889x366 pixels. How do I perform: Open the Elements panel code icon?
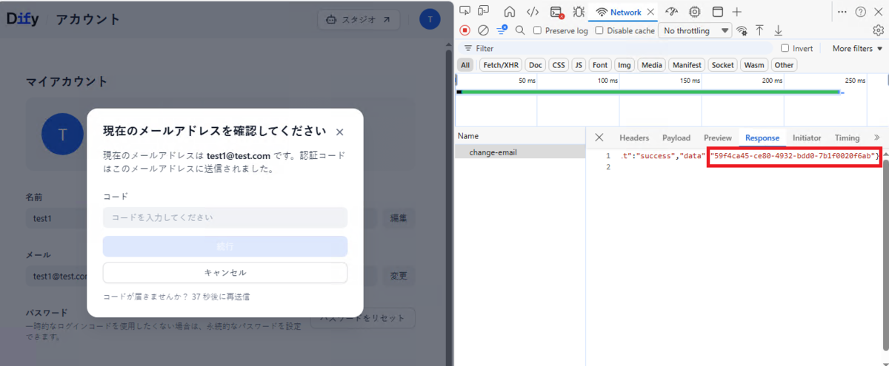[532, 12]
